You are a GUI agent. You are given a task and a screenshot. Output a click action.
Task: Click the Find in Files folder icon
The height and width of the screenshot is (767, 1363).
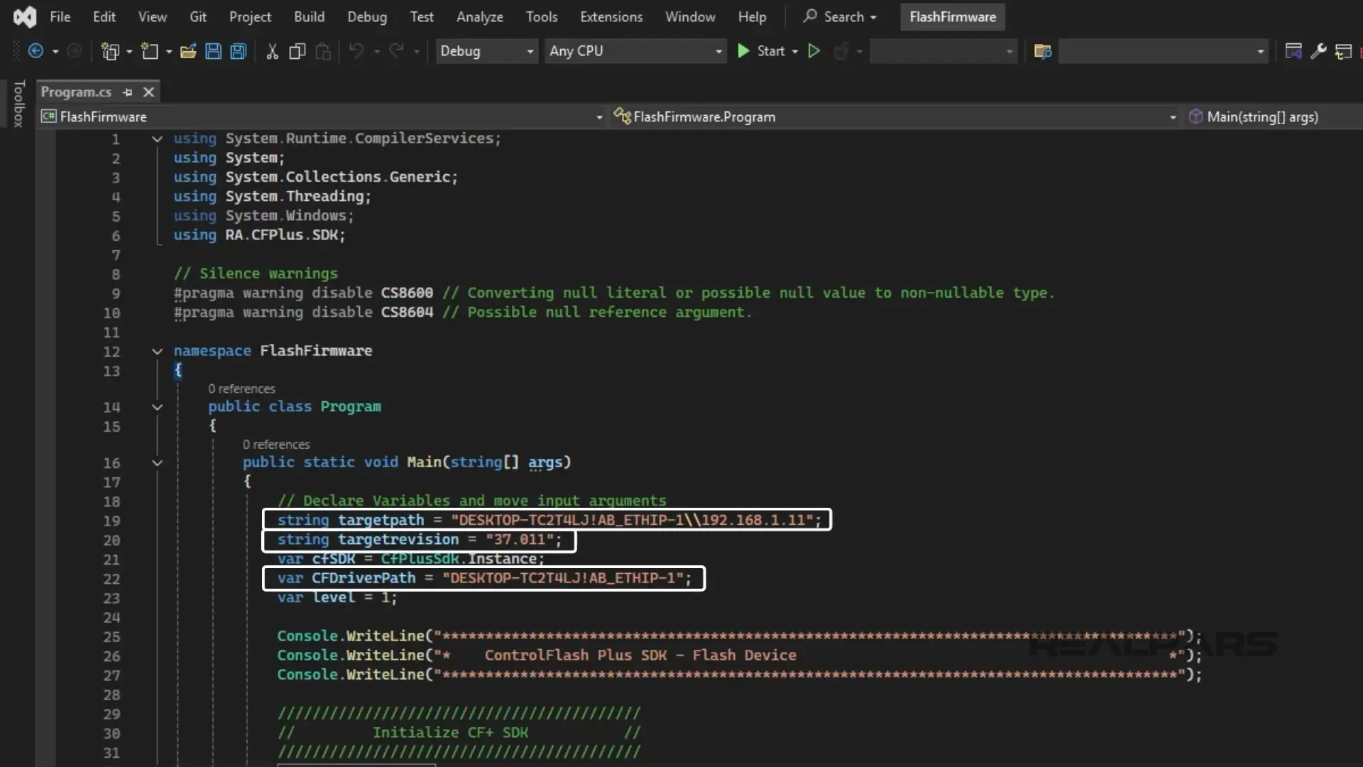point(1043,51)
